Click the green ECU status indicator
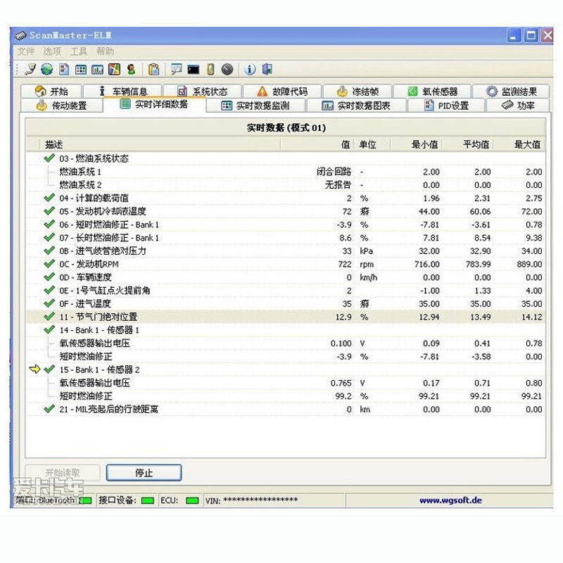This screenshot has height=563, width=563. [x=191, y=500]
